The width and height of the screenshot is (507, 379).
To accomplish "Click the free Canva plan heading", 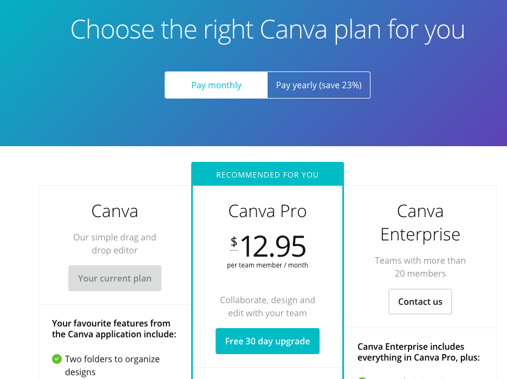I will [115, 211].
